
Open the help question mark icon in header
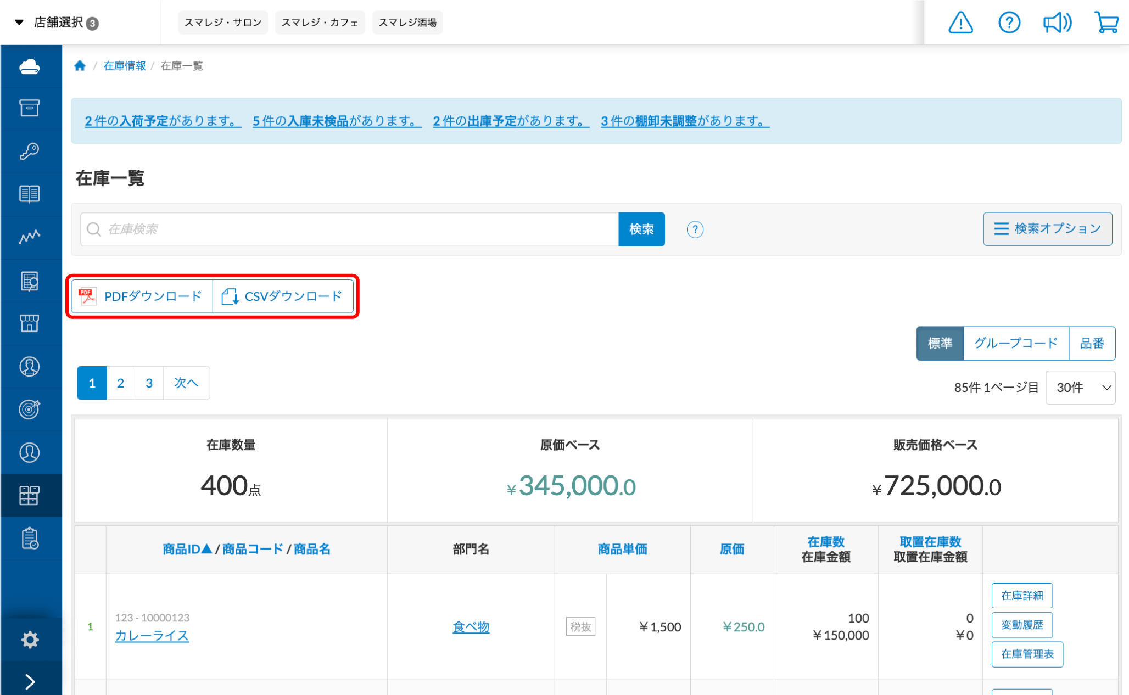[1009, 23]
